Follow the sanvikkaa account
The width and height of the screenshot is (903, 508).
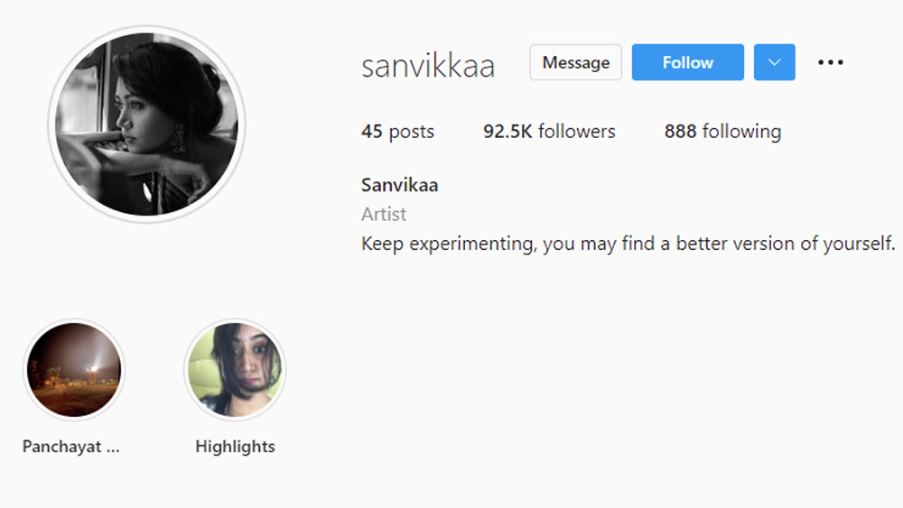click(687, 62)
